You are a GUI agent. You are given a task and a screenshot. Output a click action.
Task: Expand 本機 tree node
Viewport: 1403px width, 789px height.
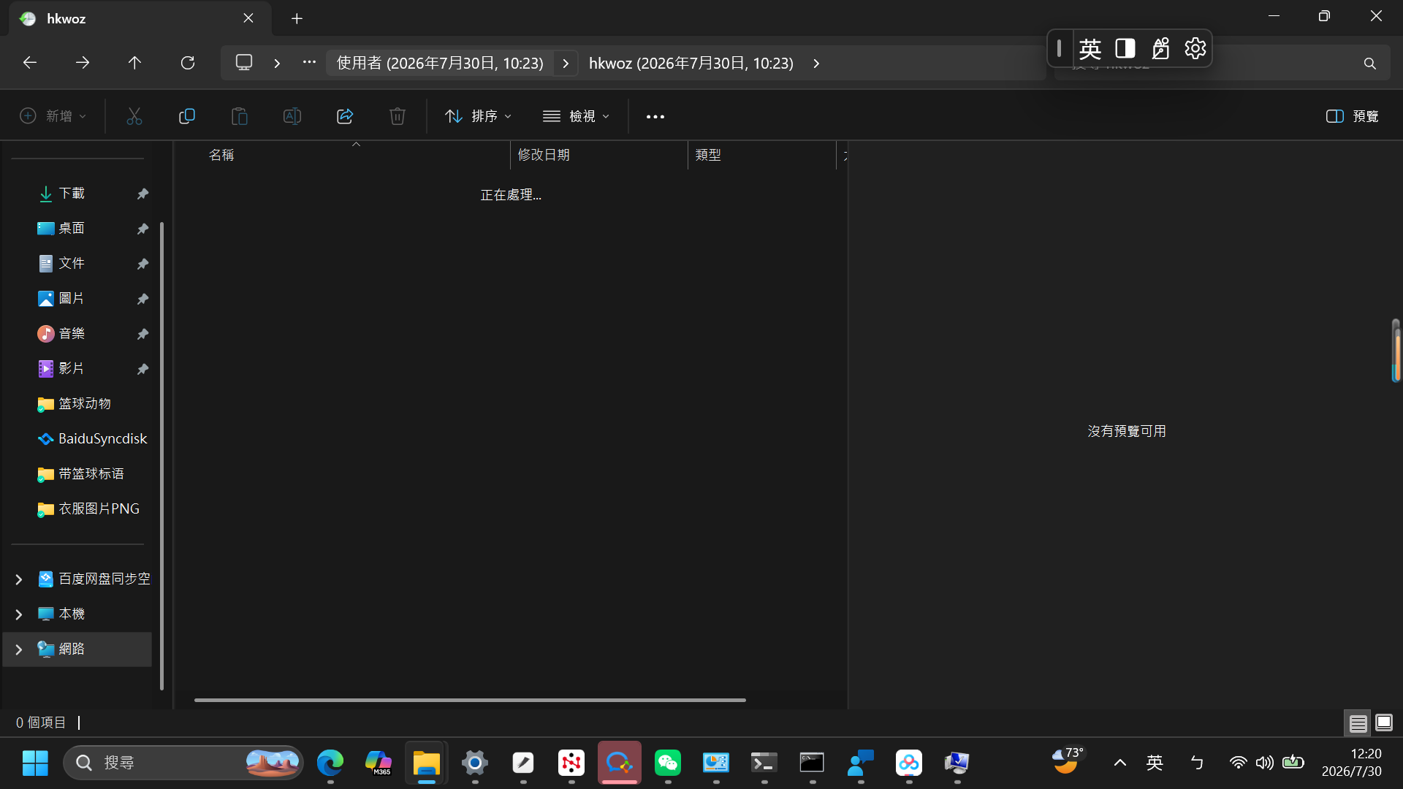(x=19, y=614)
